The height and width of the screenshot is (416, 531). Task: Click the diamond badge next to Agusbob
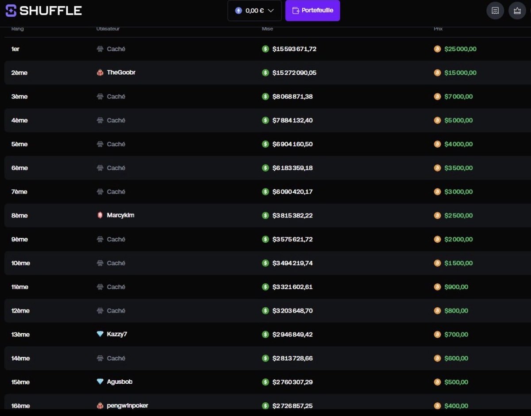(100, 382)
